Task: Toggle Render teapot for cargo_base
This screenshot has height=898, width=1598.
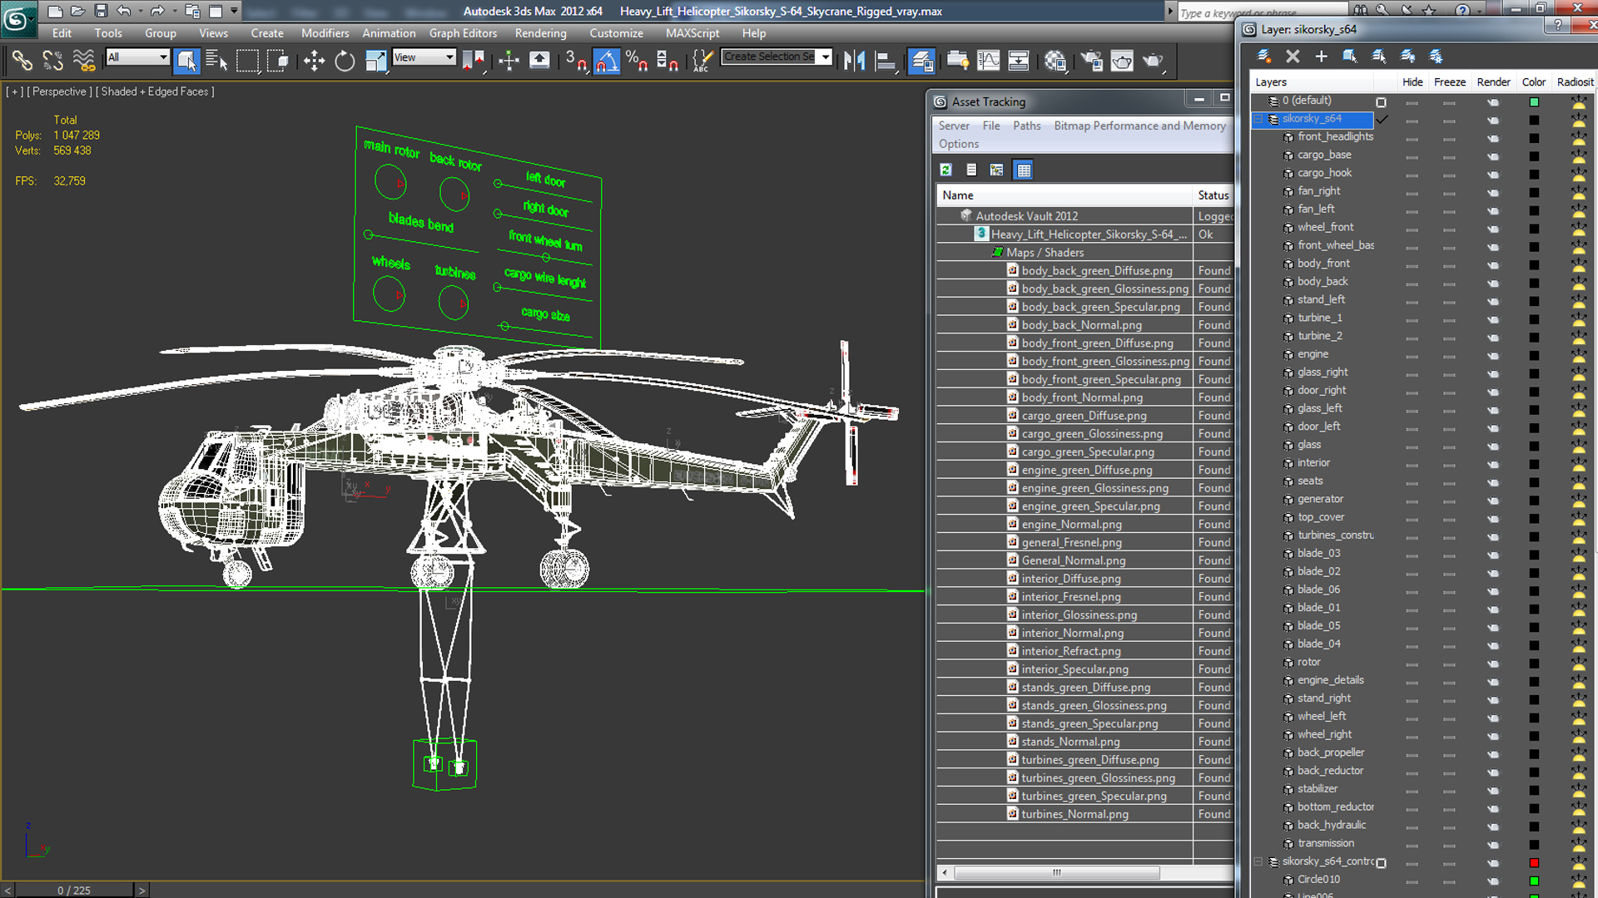Action: tap(1493, 156)
